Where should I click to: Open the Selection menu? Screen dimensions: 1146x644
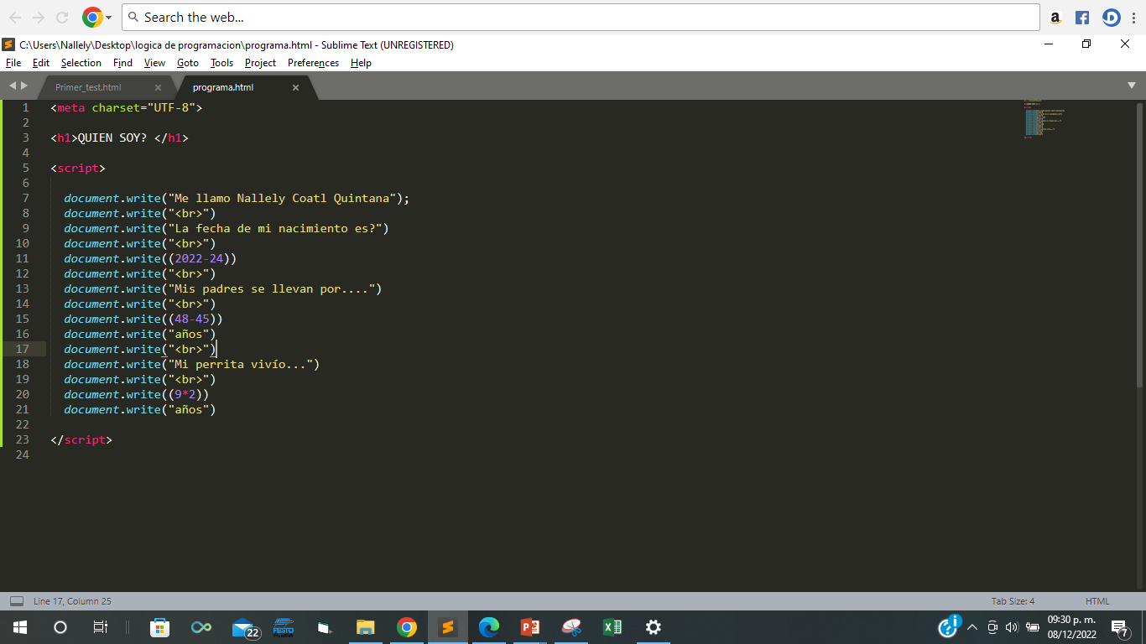(x=81, y=63)
